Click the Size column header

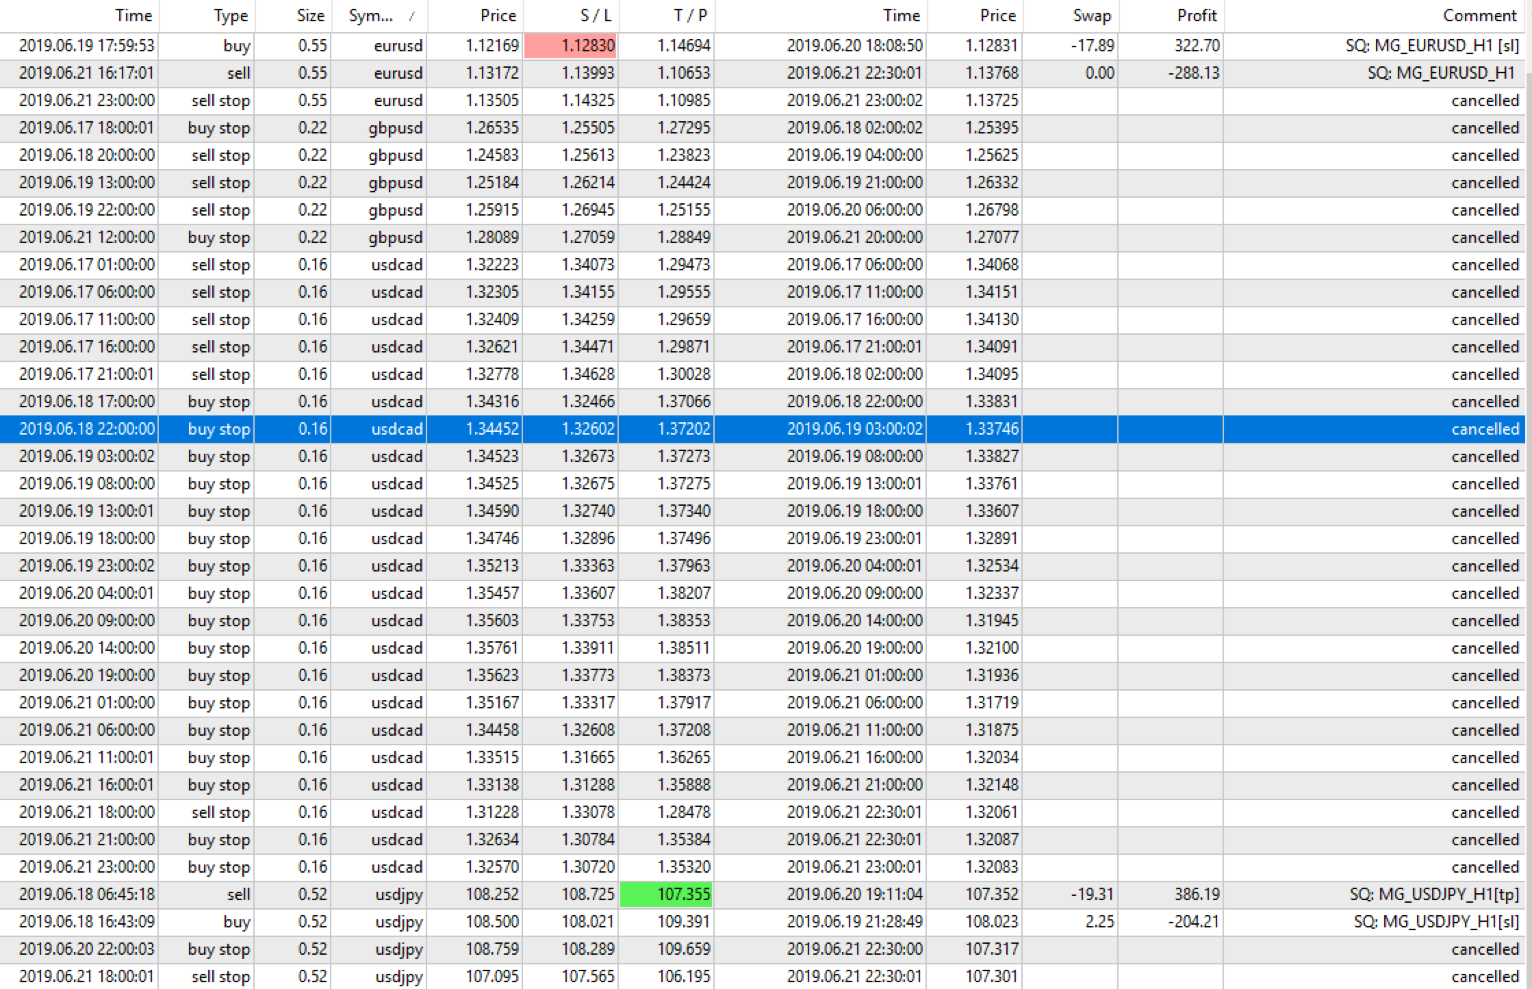click(310, 16)
